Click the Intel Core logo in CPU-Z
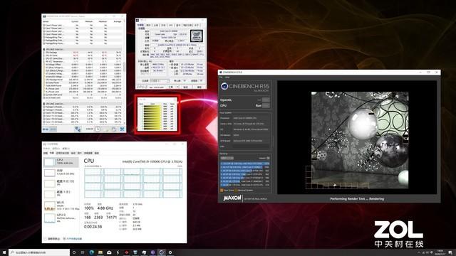Viewport: 456px width, 256px height. (197, 36)
